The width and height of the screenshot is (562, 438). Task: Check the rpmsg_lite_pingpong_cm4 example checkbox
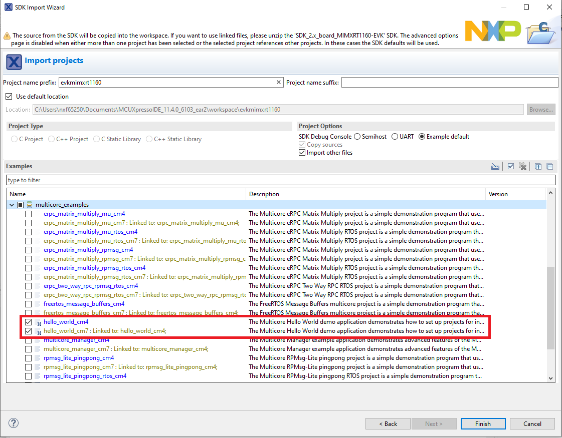[x=29, y=358]
